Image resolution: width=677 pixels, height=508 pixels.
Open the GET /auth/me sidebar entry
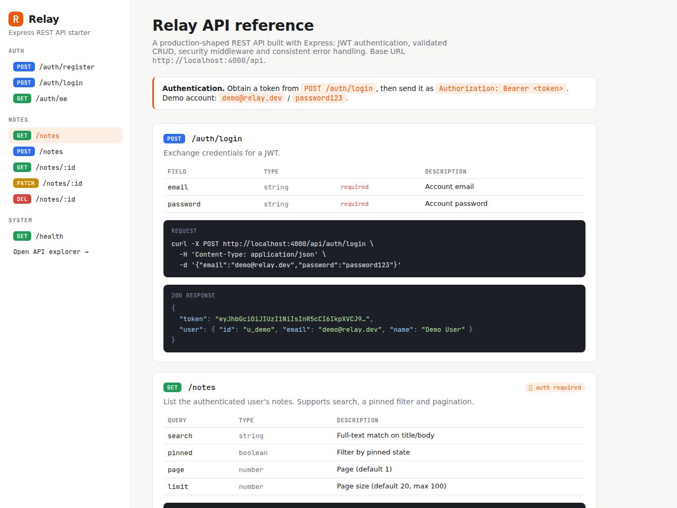click(x=65, y=98)
